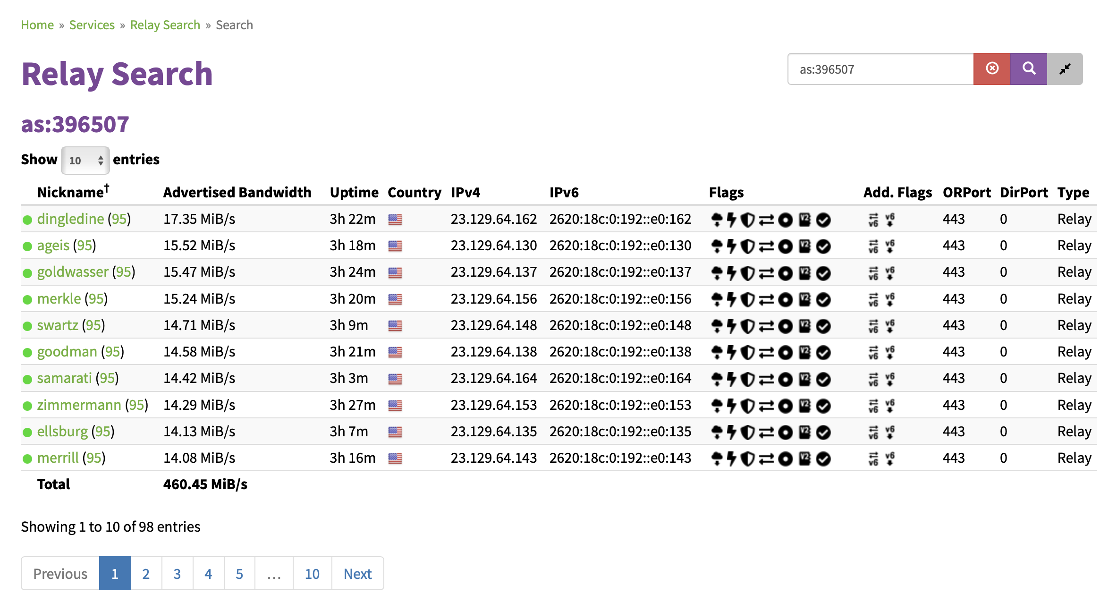
Task: Click the Guard shield flag on ageis row
Action: (x=747, y=246)
